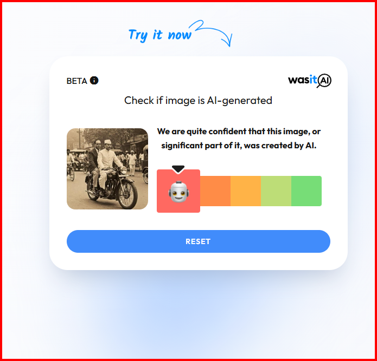The width and height of the screenshot is (377, 361).
Task: Select the light green confidence segment
Action: [x=276, y=191]
